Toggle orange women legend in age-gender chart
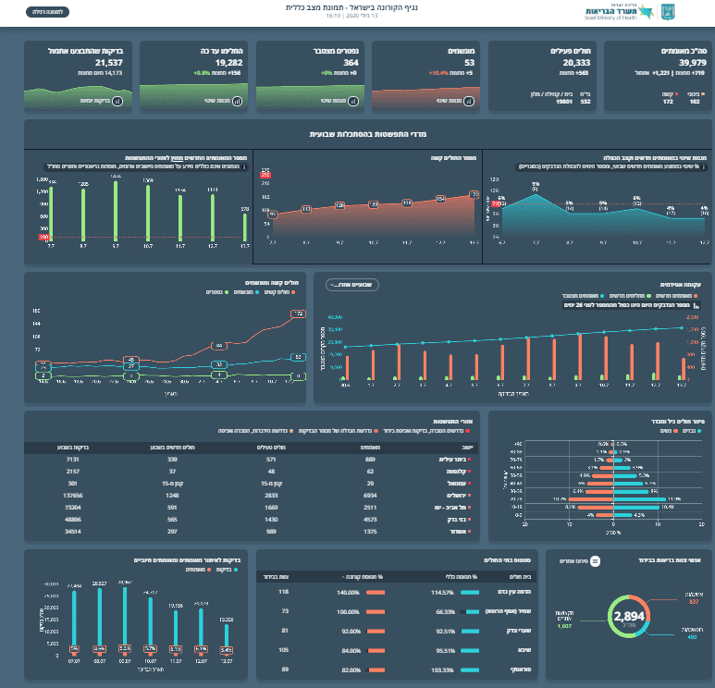715x688 pixels. coord(669,431)
